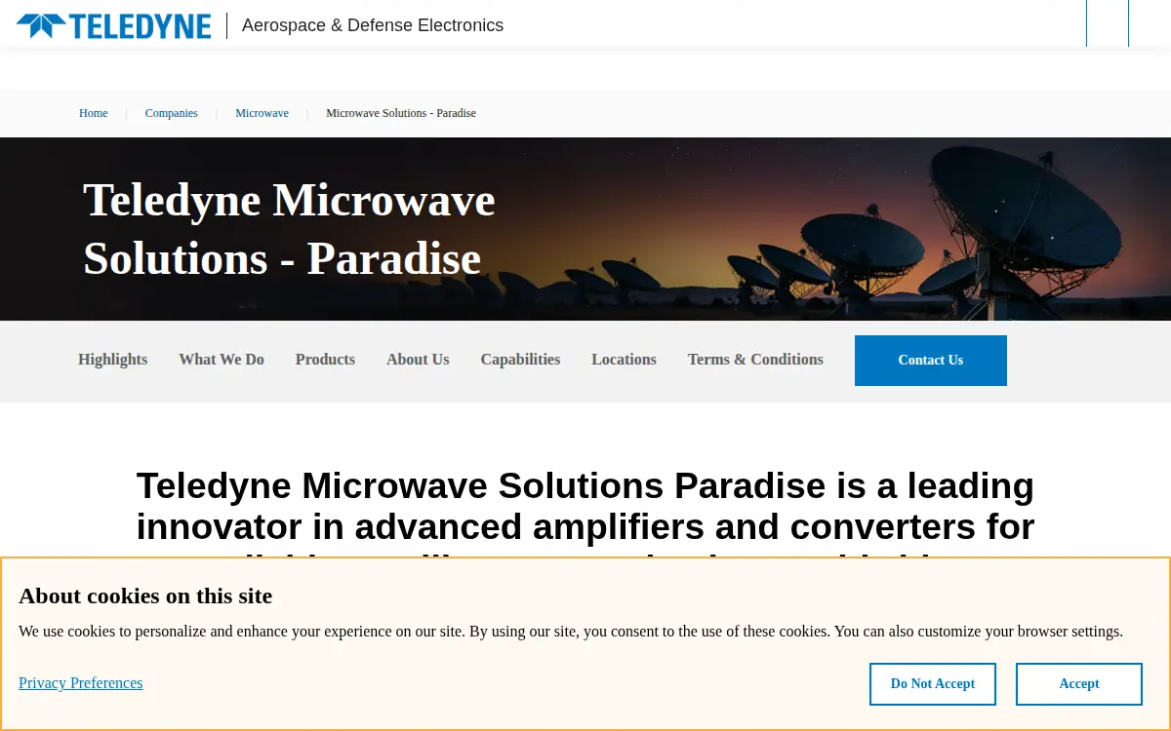The width and height of the screenshot is (1171, 731).
Task: Open the Locations tab
Action: pyautogui.click(x=624, y=360)
